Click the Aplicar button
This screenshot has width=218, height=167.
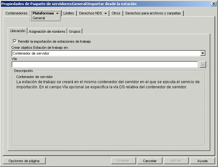(x=176, y=161)
